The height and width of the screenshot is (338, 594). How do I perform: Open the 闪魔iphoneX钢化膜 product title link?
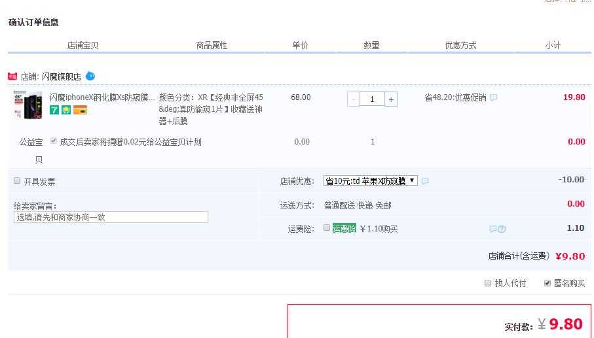click(x=102, y=97)
